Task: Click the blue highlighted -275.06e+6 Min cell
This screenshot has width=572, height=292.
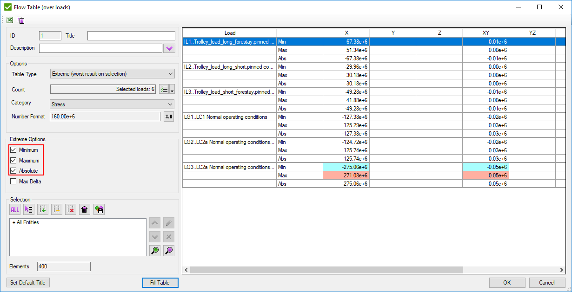Action: 346,167
